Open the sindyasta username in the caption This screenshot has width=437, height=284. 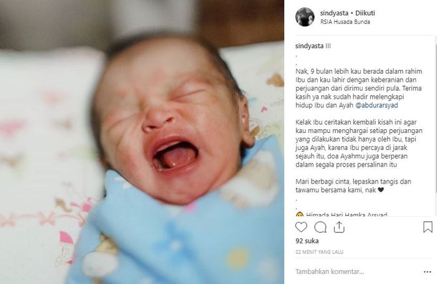pyautogui.click(x=310, y=46)
